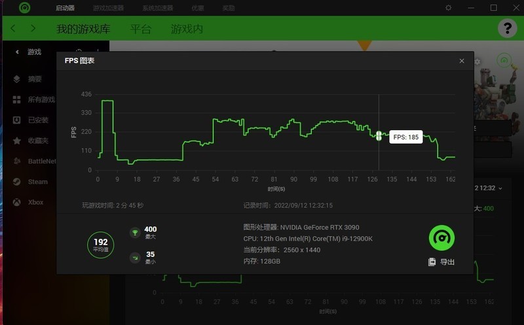Click the CPU i9-12900K line
This screenshot has height=325, width=524.
[x=308, y=239]
